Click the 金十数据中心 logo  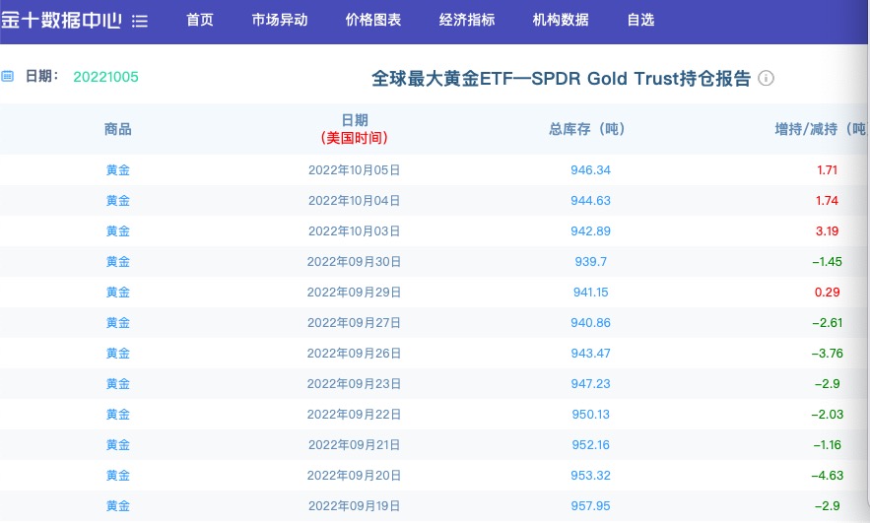(x=61, y=20)
